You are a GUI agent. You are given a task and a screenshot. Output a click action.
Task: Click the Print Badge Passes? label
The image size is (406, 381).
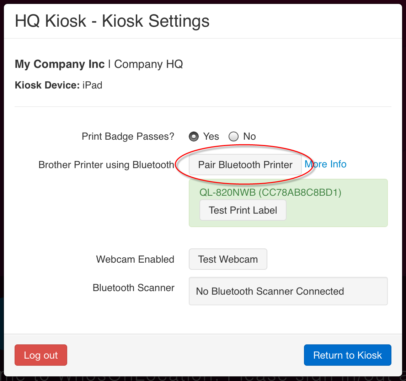pos(128,136)
